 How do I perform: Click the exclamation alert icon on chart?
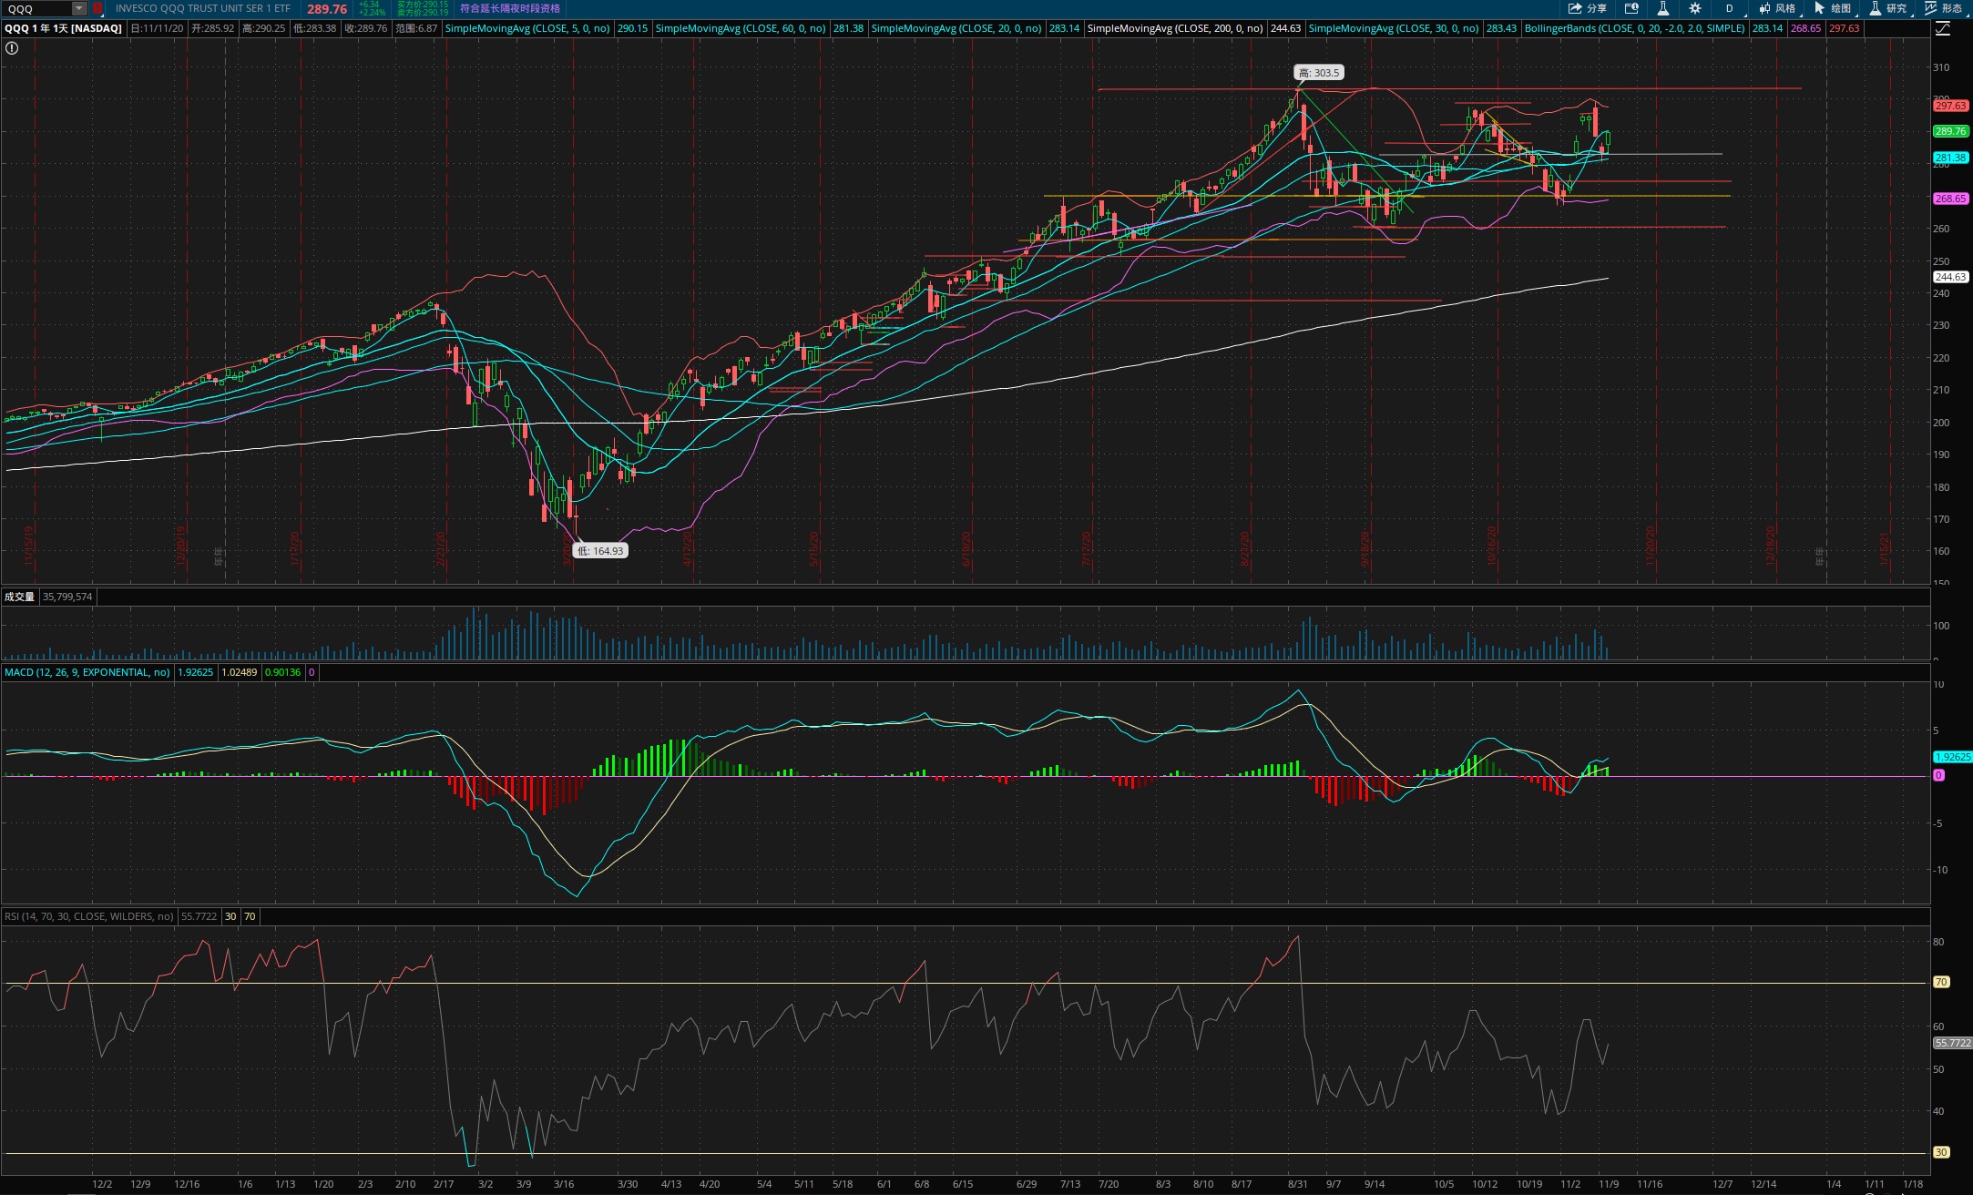pyautogui.click(x=12, y=48)
